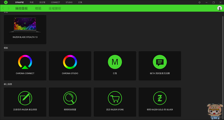Click the BETA 測試版意見回饋 label
The image size is (224, 120).
(160, 73)
